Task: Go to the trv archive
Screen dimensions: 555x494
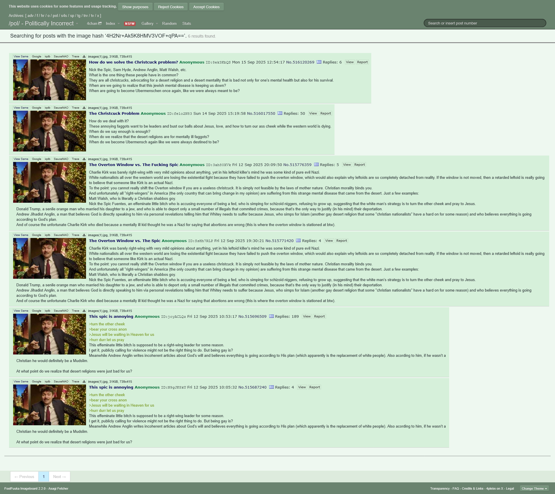Action: [86, 16]
